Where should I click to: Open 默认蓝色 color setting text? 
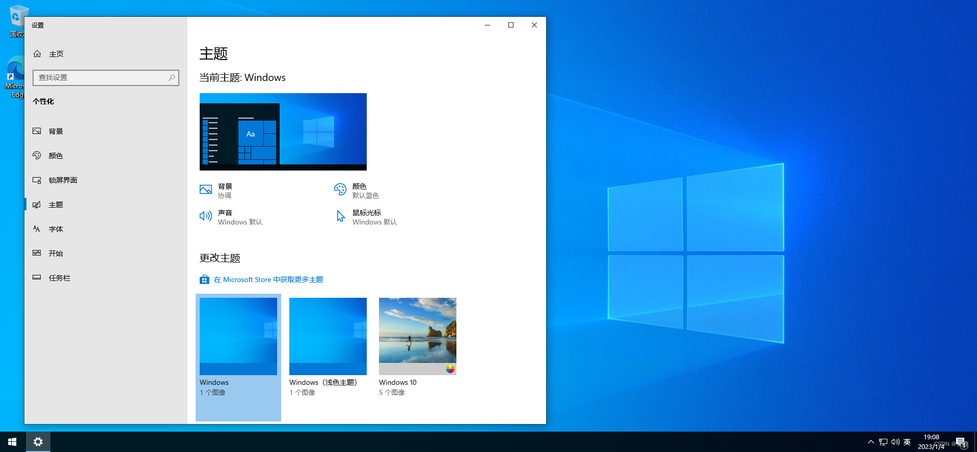pos(366,195)
